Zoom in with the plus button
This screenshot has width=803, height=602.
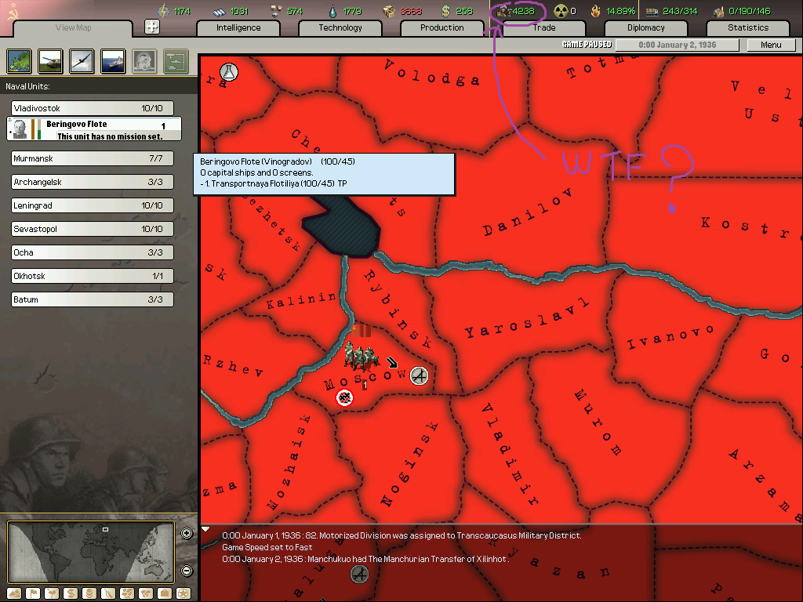[187, 533]
